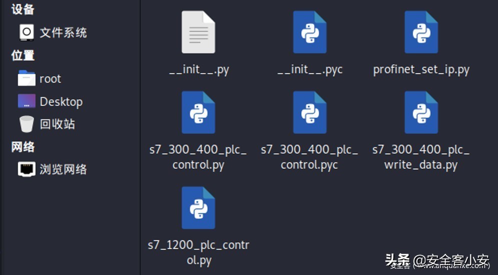The image size is (498, 275).
Task: Open the 文件系统 drive icon in sidebar
Action: pos(26,32)
